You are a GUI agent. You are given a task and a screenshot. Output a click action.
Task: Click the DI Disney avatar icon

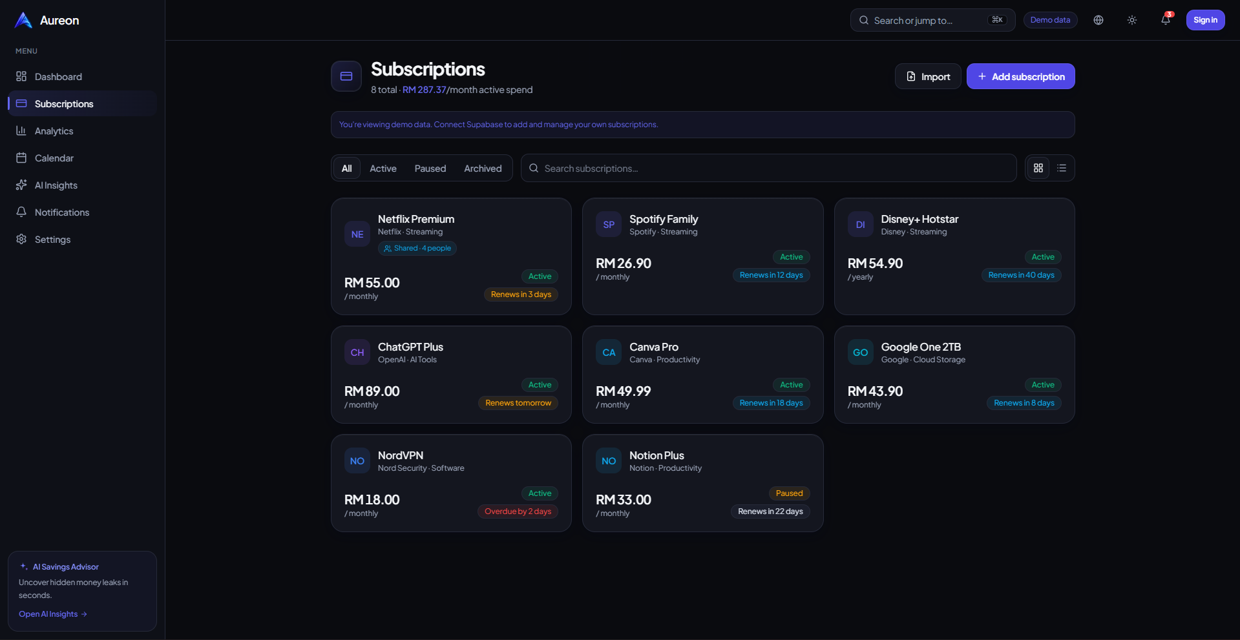[x=861, y=224]
